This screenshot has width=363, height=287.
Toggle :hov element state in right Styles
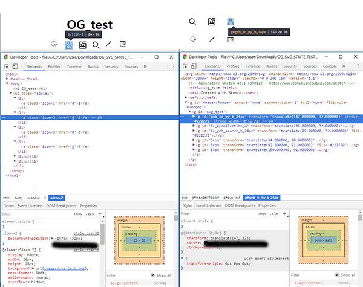[263, 213]
